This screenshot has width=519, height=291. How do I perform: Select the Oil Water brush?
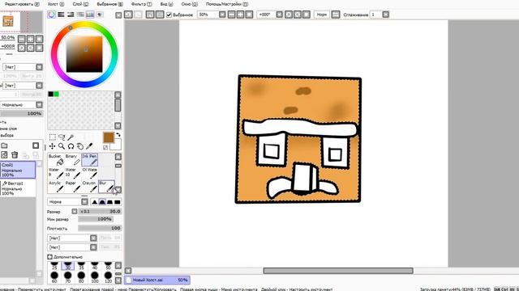(x=90, y=173)
